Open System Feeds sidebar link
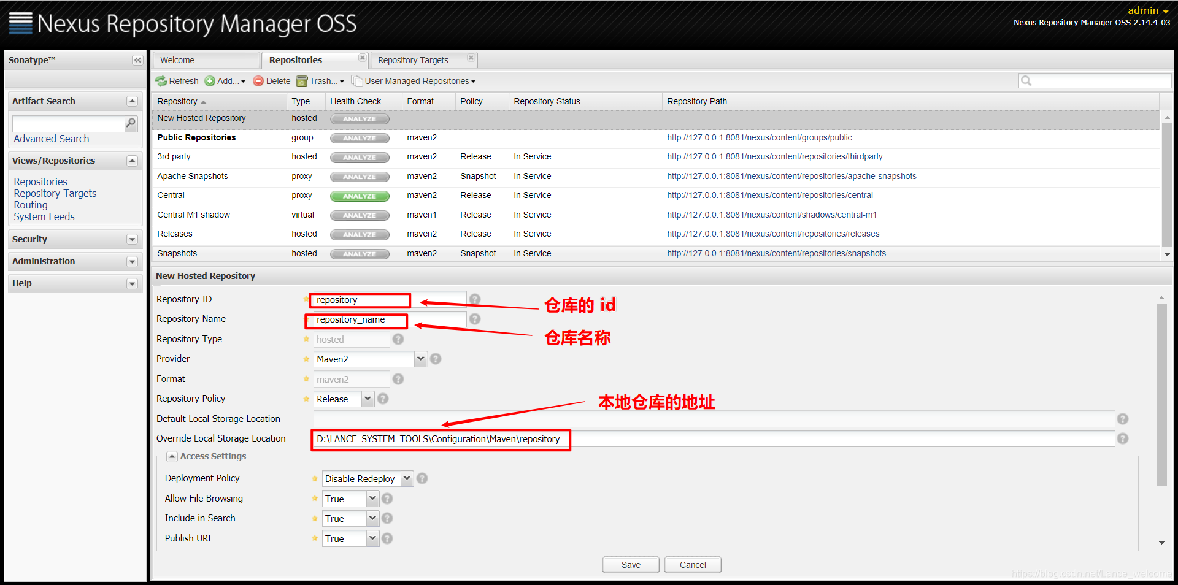This screenshot has height=585, width=1178. pyautogui.click(x=44, y=216)
